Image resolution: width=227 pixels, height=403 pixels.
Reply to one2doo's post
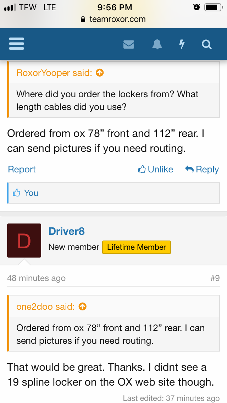tap(202, 170)
